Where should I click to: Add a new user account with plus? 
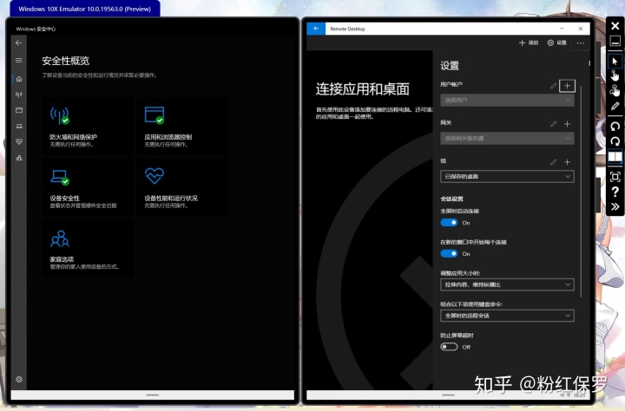(x=567, y=86)
